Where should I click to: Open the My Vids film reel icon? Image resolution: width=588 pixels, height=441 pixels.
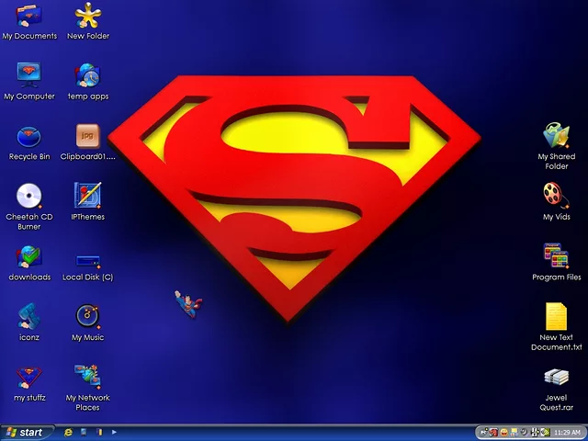pos(556,196)
